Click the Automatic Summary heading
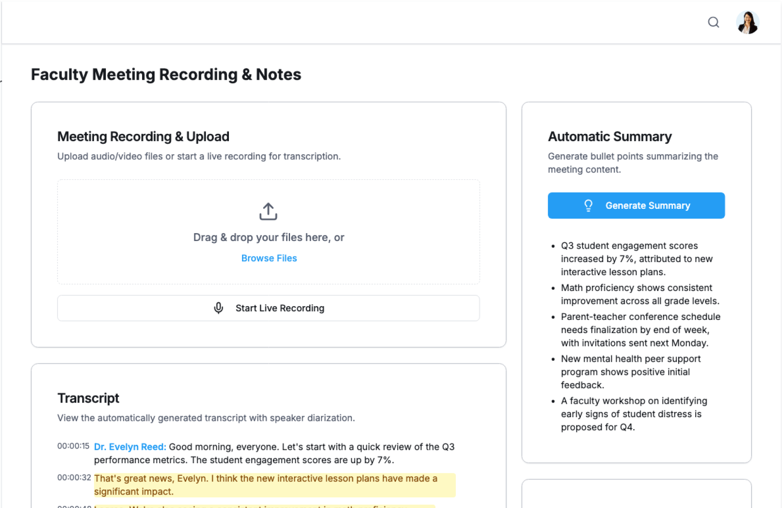Screen dimensions: 782x508 pyautogui.click(x=609, y=136)
